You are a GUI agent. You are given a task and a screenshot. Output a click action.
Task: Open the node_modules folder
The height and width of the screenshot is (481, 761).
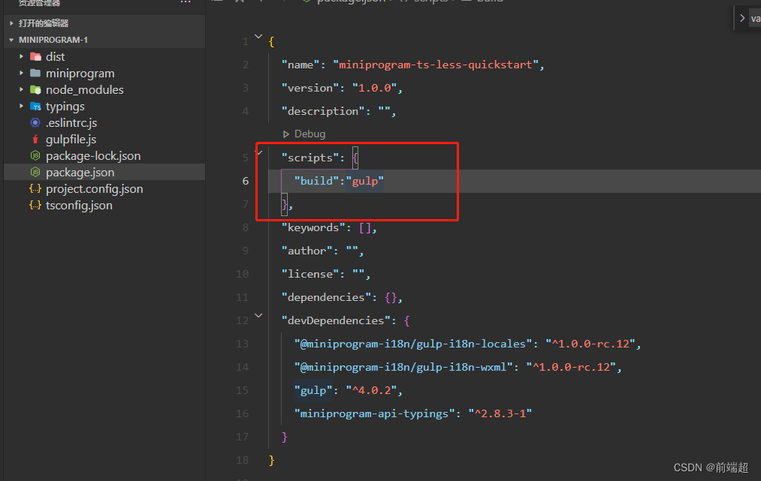[84, 90]
